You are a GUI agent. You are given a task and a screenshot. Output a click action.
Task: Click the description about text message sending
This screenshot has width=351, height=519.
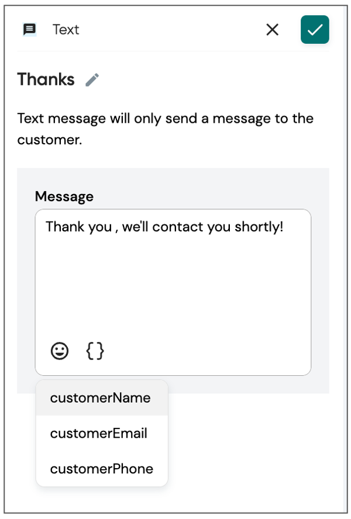(x=166, y=129)
